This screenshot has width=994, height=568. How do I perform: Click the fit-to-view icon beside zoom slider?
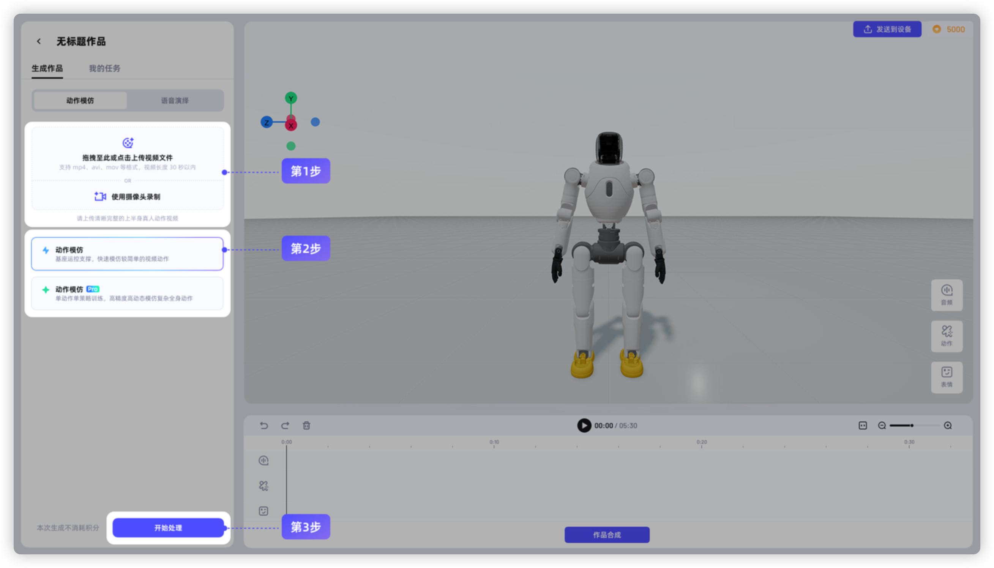click(863, 426)
